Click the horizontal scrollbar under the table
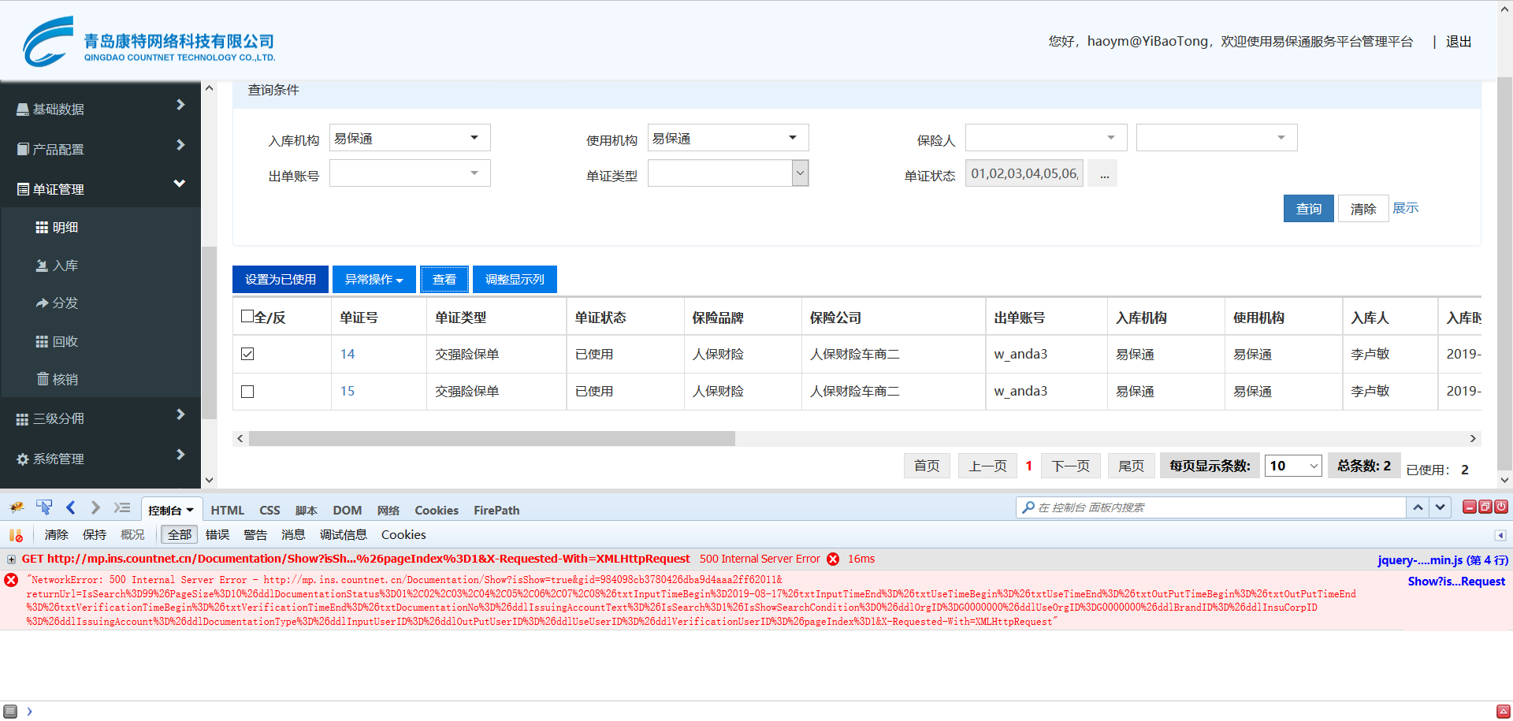Viewport: 1513px width, 721px height. click(x=492, y=439)
